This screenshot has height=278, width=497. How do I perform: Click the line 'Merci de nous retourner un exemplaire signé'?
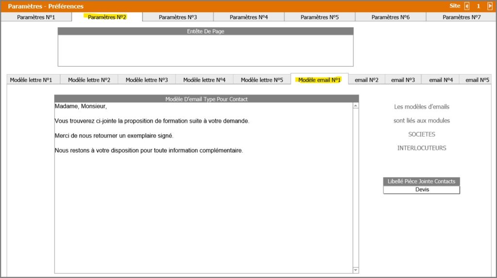(x=114, y=136)
